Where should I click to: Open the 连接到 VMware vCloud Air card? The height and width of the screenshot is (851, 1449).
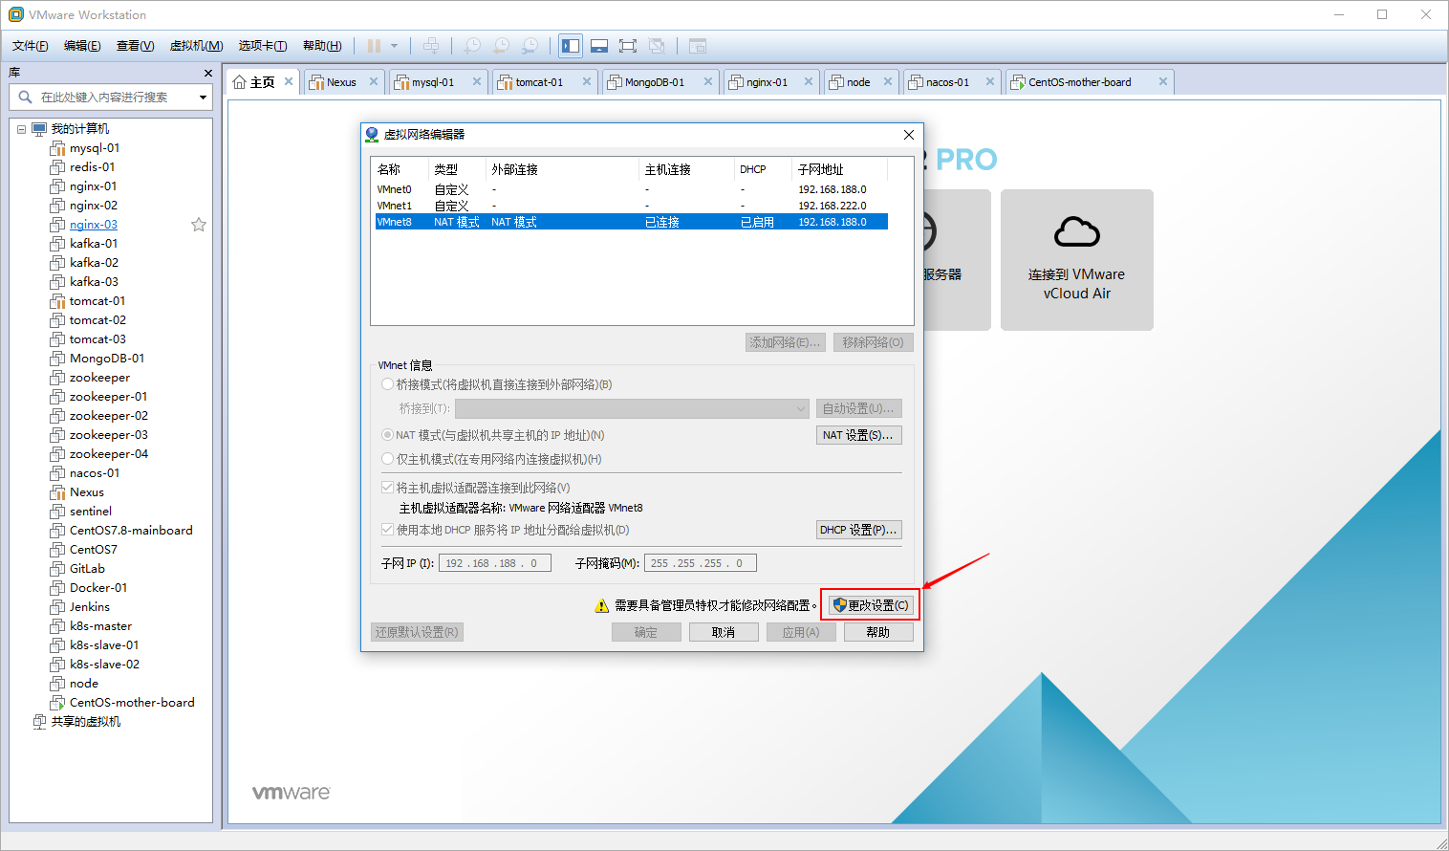(x=1077, y=260)
